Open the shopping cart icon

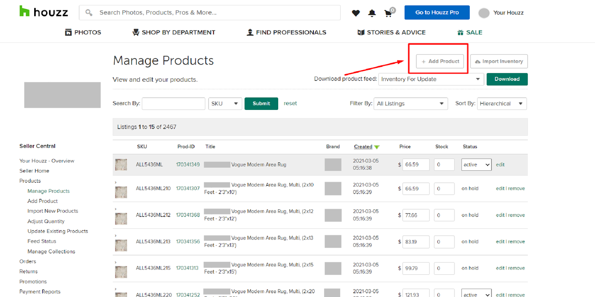click(x=388, y=13)
